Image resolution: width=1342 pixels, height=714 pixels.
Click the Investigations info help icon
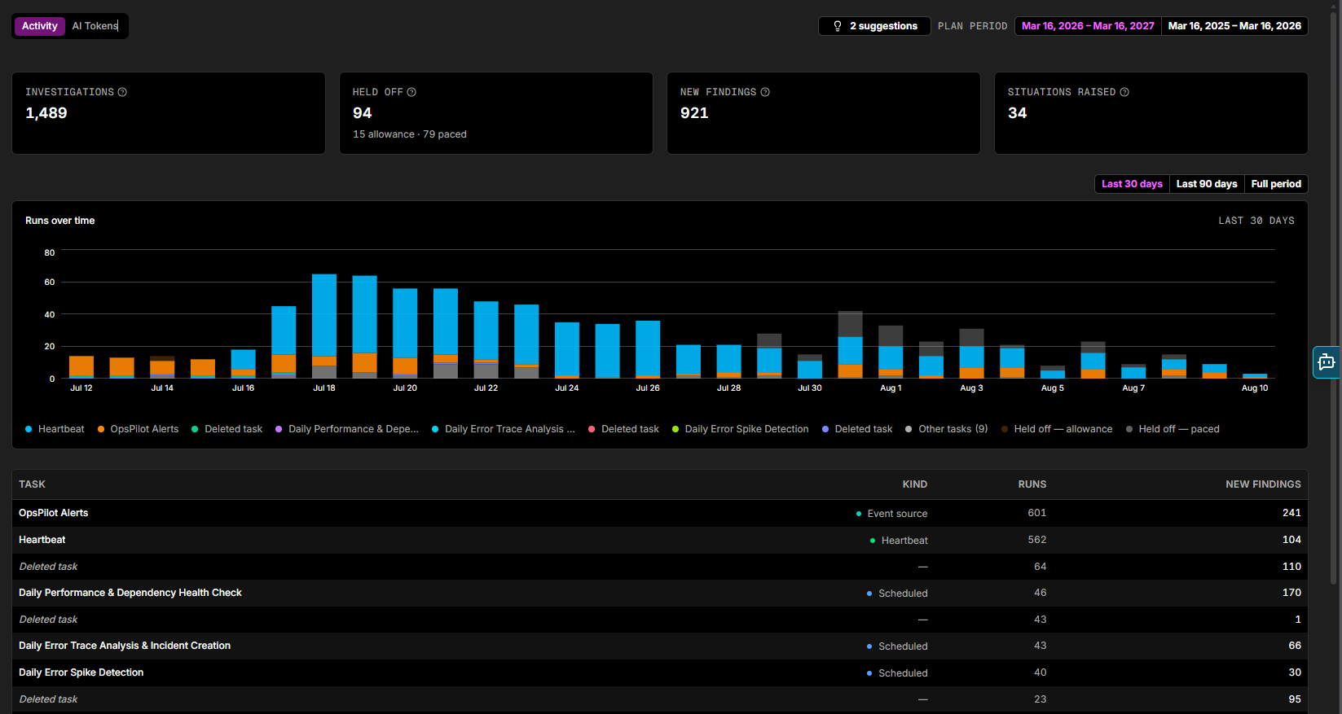coord(122,92)
